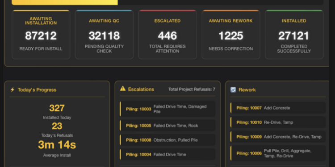Screen dimensions: 335x167
Task: Select rework row Piling: 10007
Action: click(x=278, y=108)
